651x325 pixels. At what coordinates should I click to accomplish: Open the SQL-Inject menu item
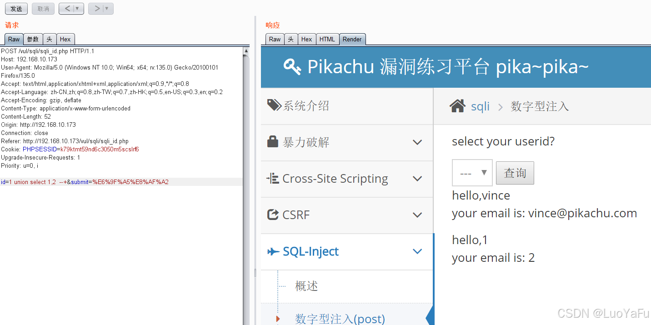pos(347,252)
